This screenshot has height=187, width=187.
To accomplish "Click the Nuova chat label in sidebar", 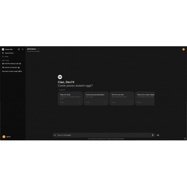I will tap(9, 49).
